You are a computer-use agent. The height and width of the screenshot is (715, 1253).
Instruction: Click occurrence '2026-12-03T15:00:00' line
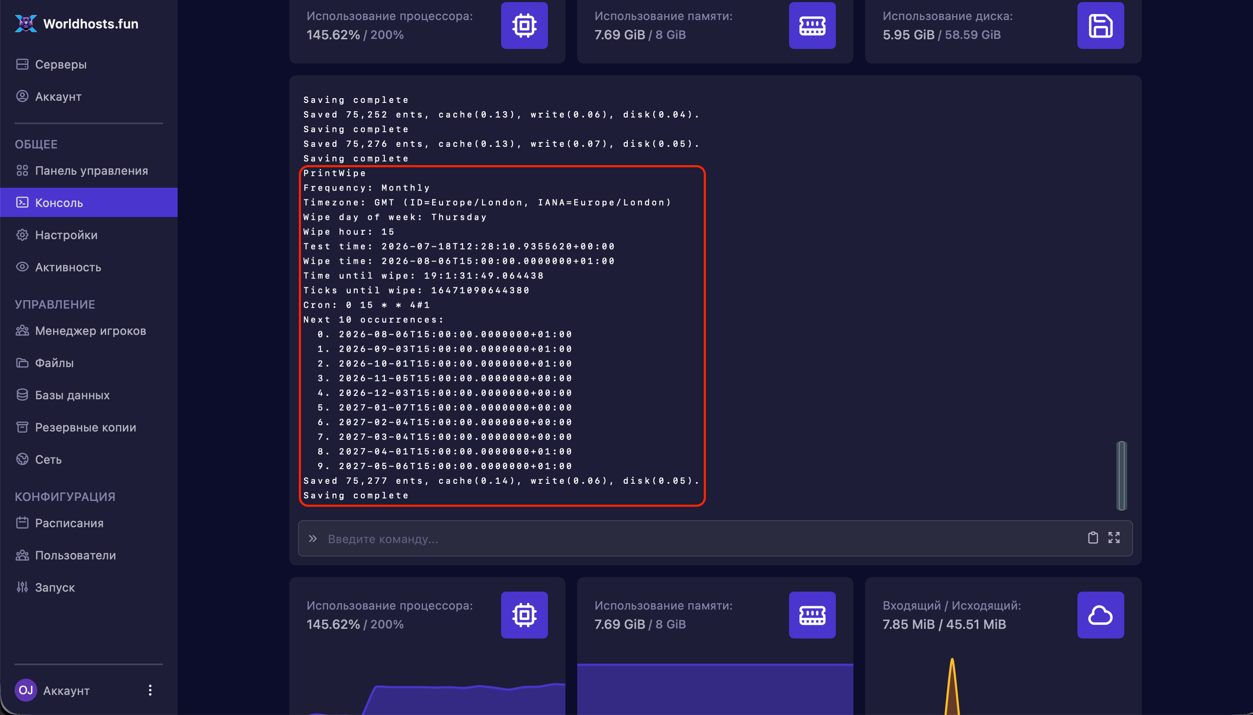point(445,393)
